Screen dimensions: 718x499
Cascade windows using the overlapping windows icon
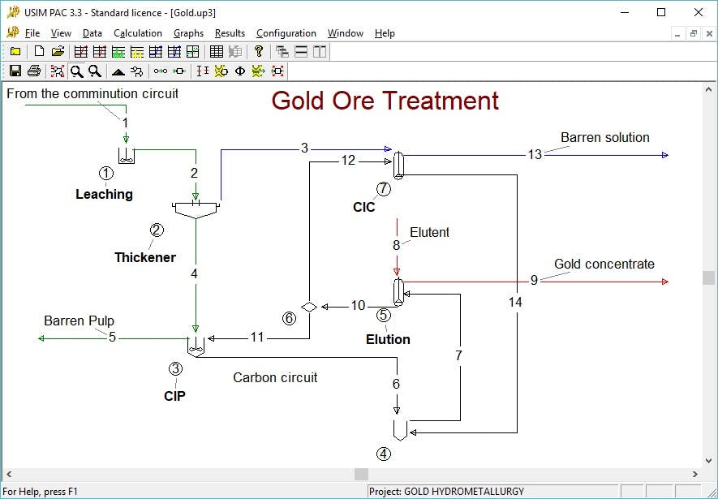point(282,52)
